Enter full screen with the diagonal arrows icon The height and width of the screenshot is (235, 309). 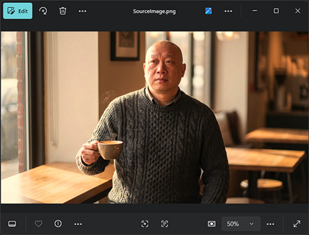click(297, 224)
